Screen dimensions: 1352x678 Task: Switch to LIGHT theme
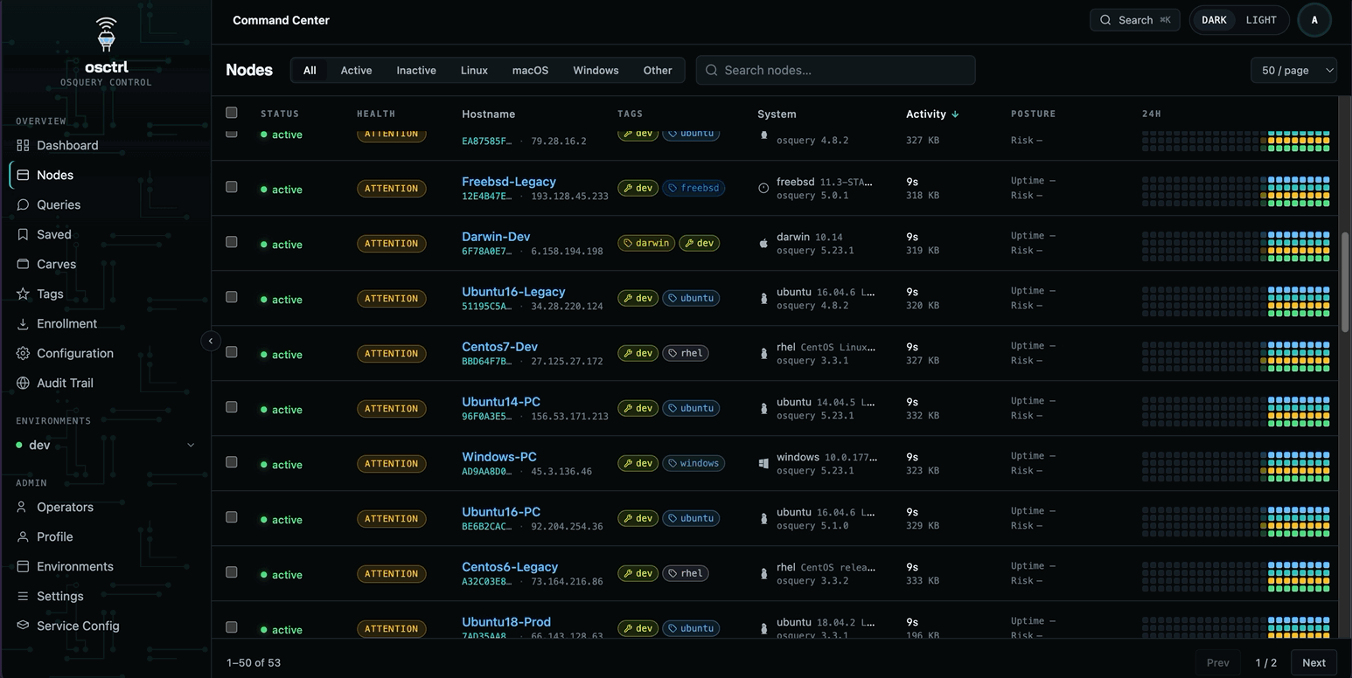pos(1261,20)
